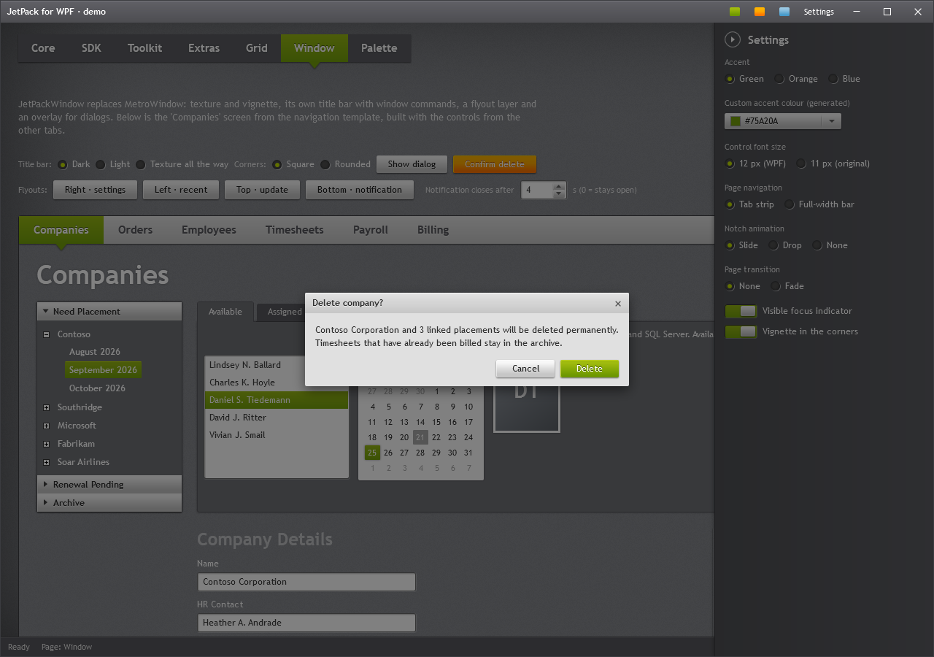
Task: Dismiss the Delete company dialog with the X
Action: (x=618, y=304)
